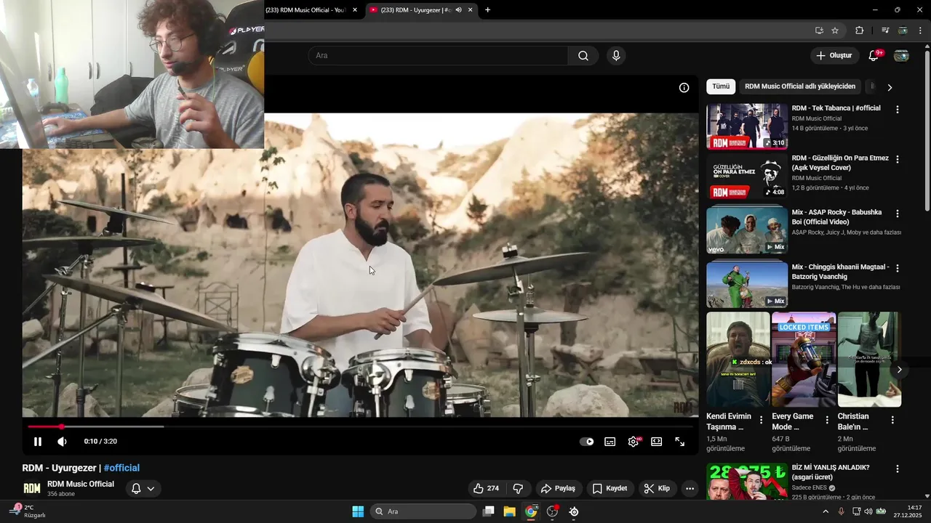Open Kendi Evimin Taşınma short
931x523 pixels.
pyautogui.click(x=738, y=360)
